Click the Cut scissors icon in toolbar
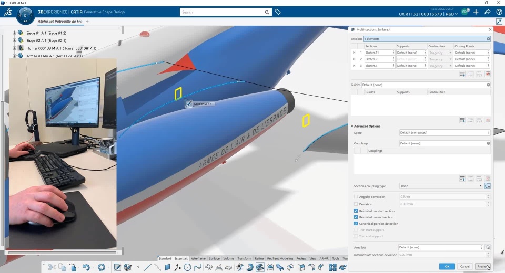The image size is (505, 273). pyautogui.click(x=52, y=267)
